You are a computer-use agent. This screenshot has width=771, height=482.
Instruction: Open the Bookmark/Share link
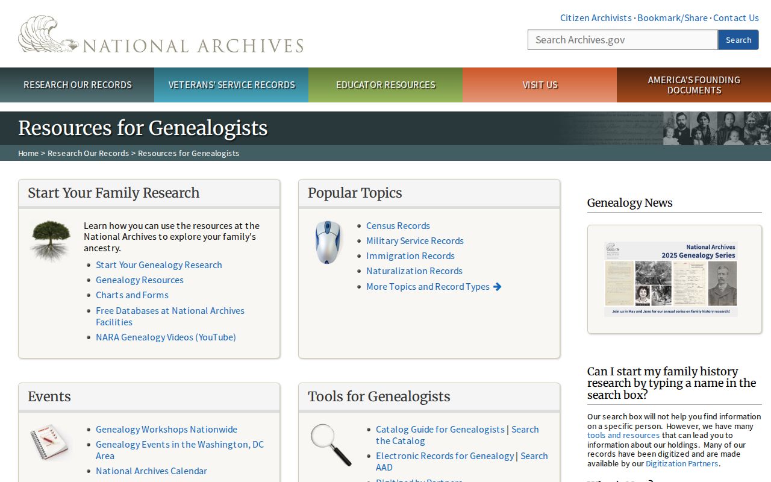click(672, 17)
